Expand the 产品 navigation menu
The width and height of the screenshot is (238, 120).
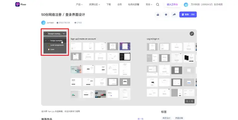79,5
